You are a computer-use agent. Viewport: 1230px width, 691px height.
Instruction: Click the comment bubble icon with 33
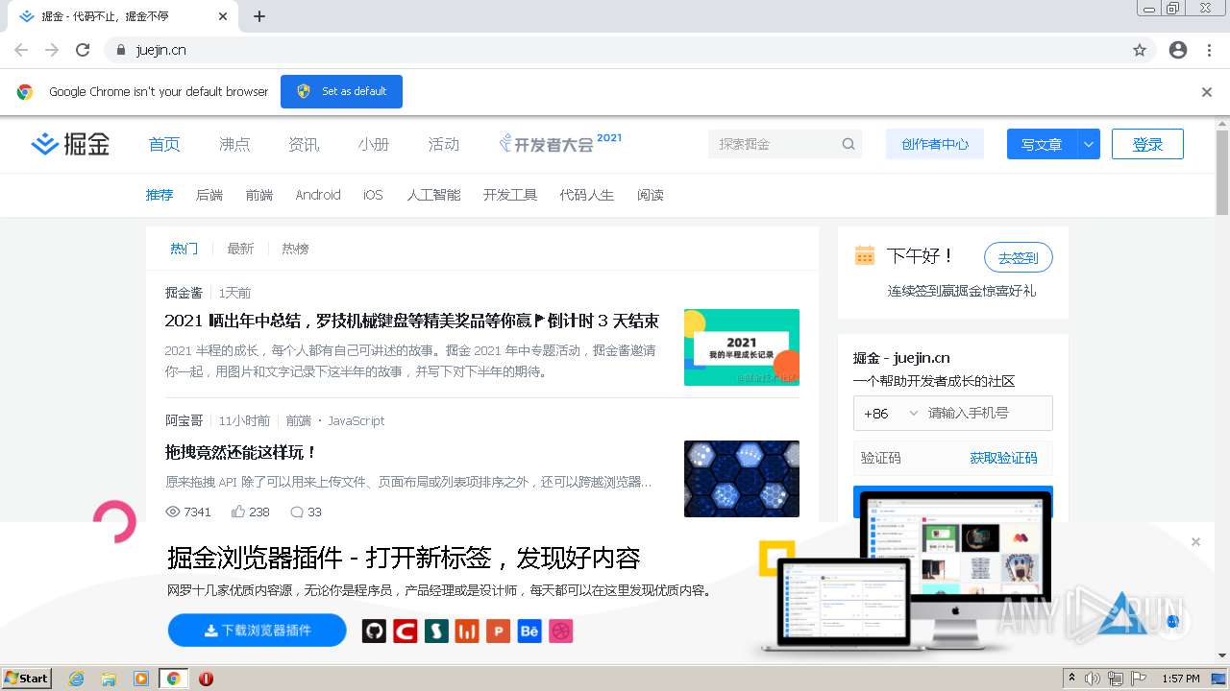tap(297, 512)
